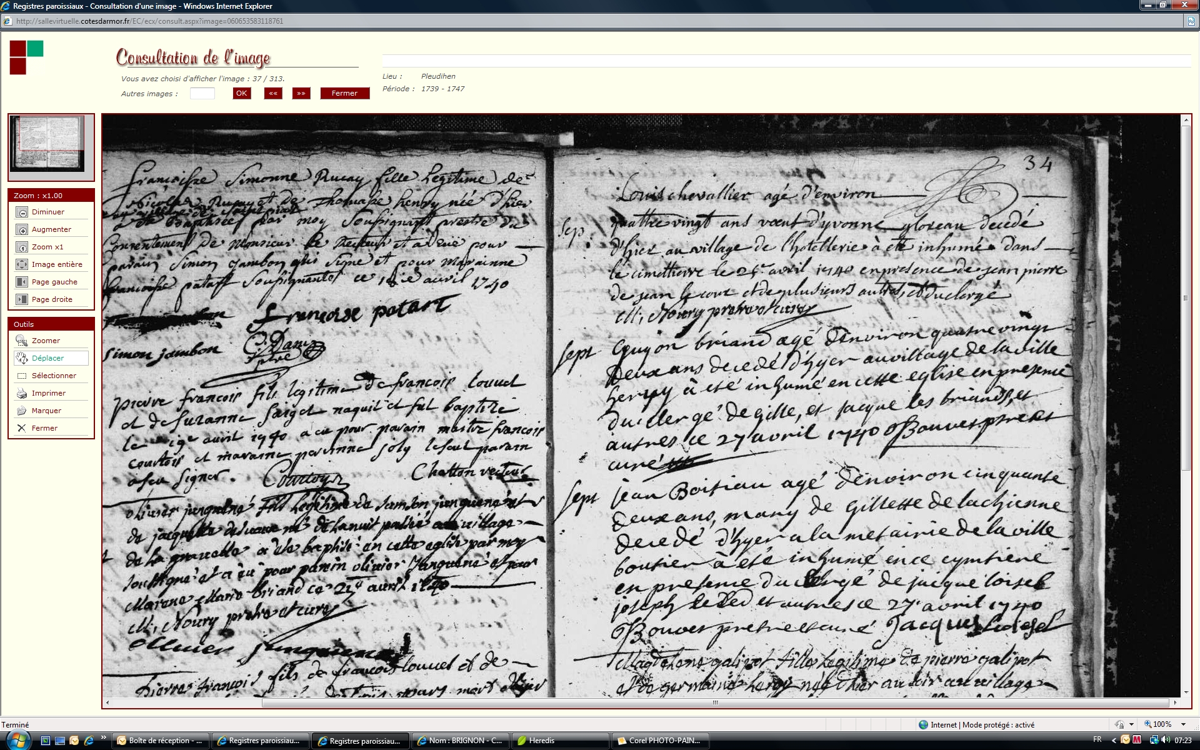Viewport: 1200px width, 750px height.
Task: Choose the Sélectionner selection tool
Action: click(x=22, y=376)
